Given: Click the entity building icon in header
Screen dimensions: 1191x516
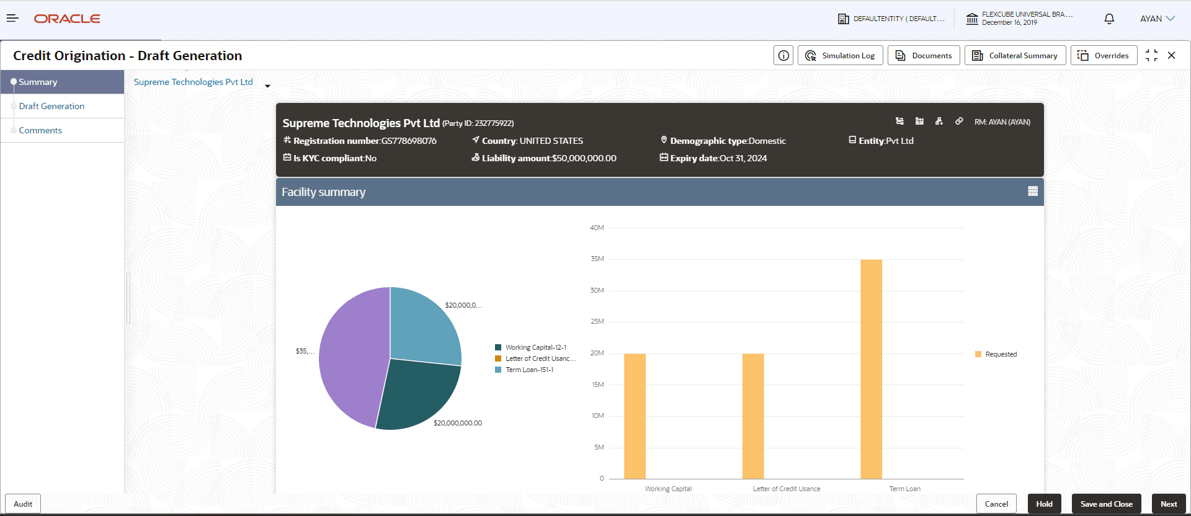Looking at the screenshot, I should 844,19.
